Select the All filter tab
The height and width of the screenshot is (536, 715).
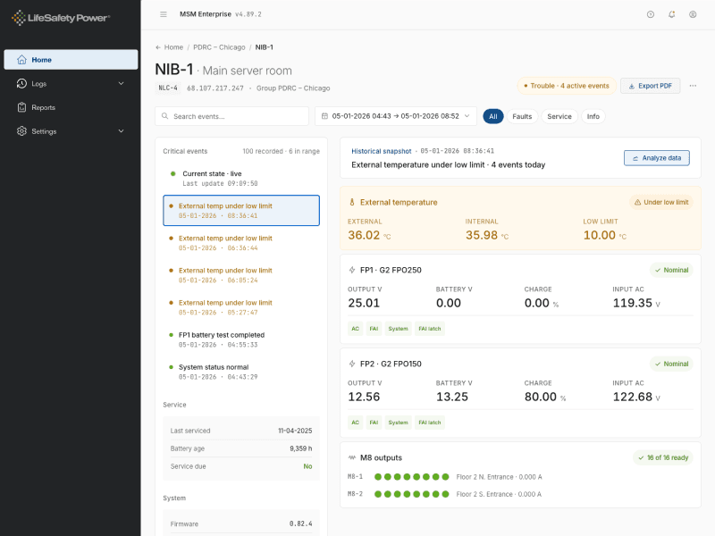493,117
